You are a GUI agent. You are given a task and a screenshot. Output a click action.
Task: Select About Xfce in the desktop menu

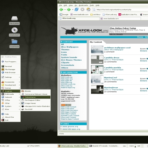coord(11,117)
